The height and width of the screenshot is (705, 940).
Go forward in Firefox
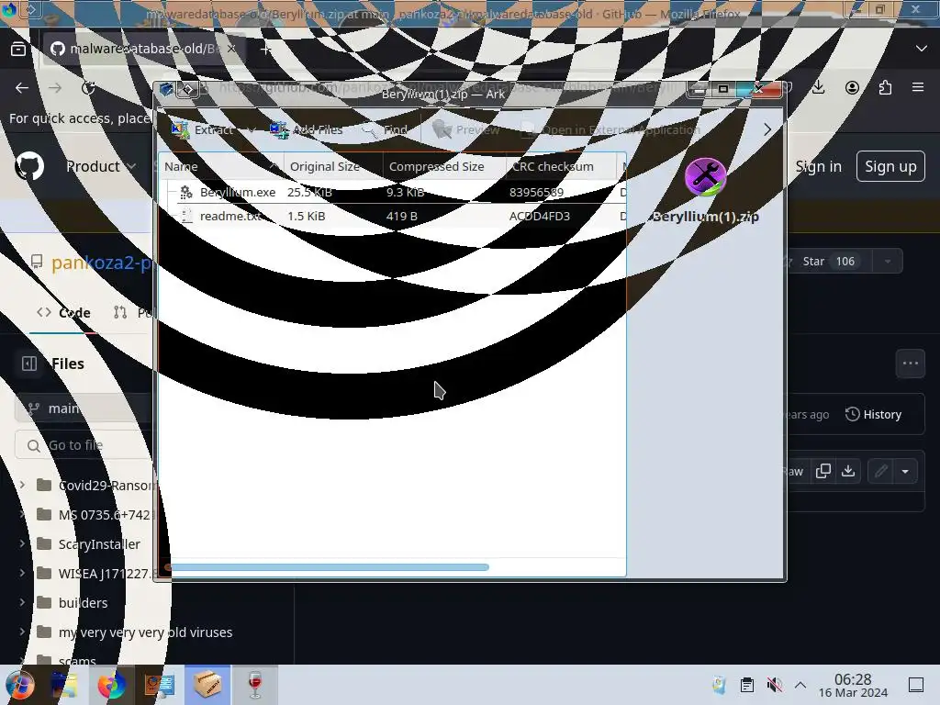coord(55,87)
